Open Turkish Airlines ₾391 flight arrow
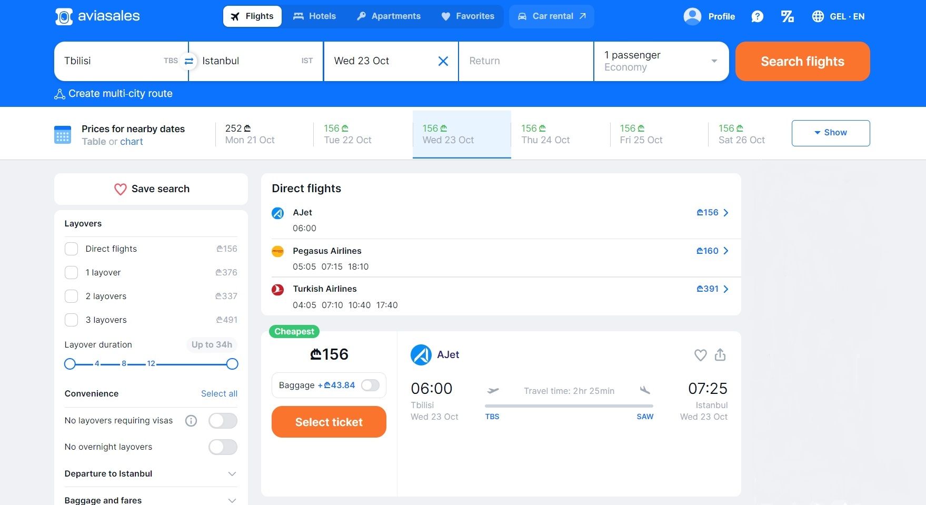926x505 pixels. 726,289
